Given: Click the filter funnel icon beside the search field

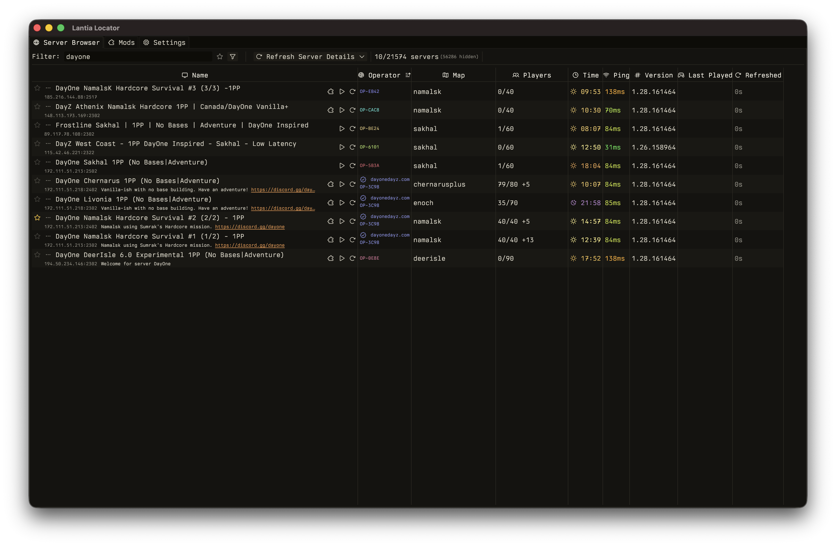Looking at the screenshot, I should coord(232,57).
